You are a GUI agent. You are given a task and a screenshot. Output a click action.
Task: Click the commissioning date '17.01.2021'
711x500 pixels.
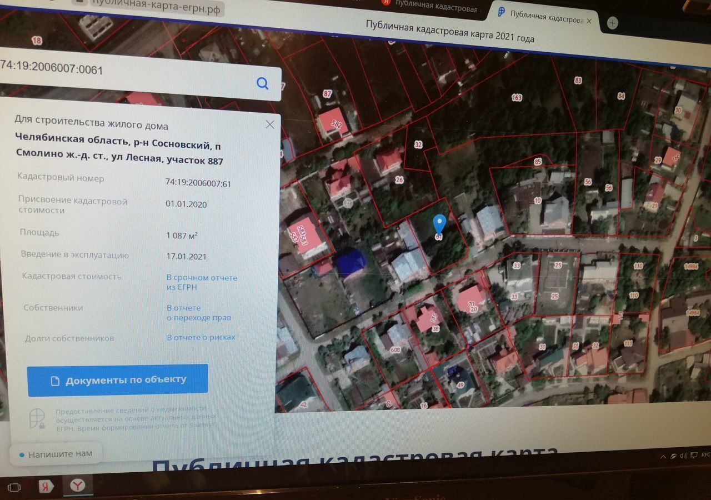pos(186,256)
